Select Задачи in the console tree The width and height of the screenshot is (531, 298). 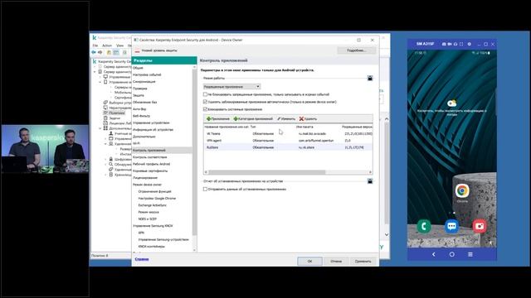[114, 118]
